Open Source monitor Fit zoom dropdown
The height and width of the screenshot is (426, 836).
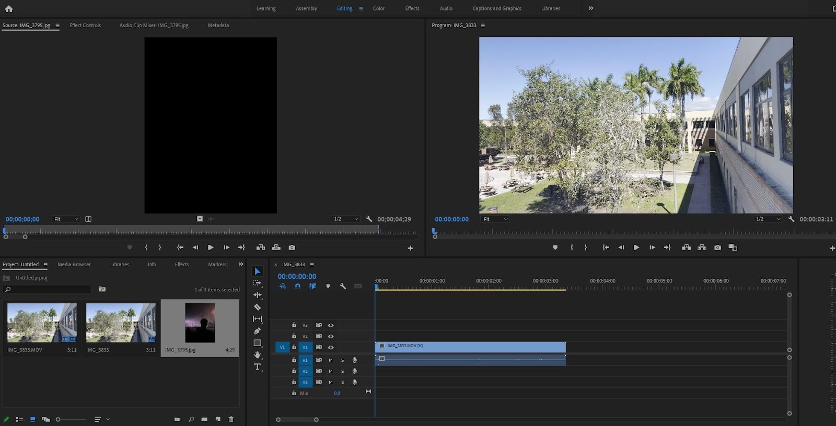point(66,219)
